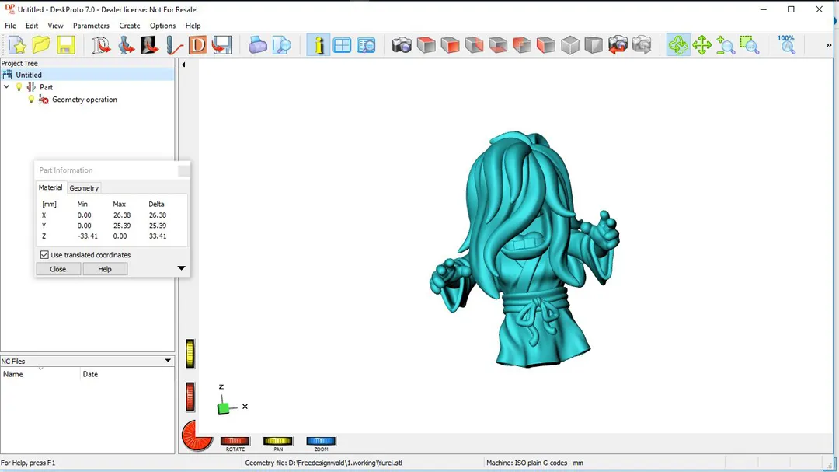
Task: Toggle the zoom window selection mode
Action: (749, 45)
